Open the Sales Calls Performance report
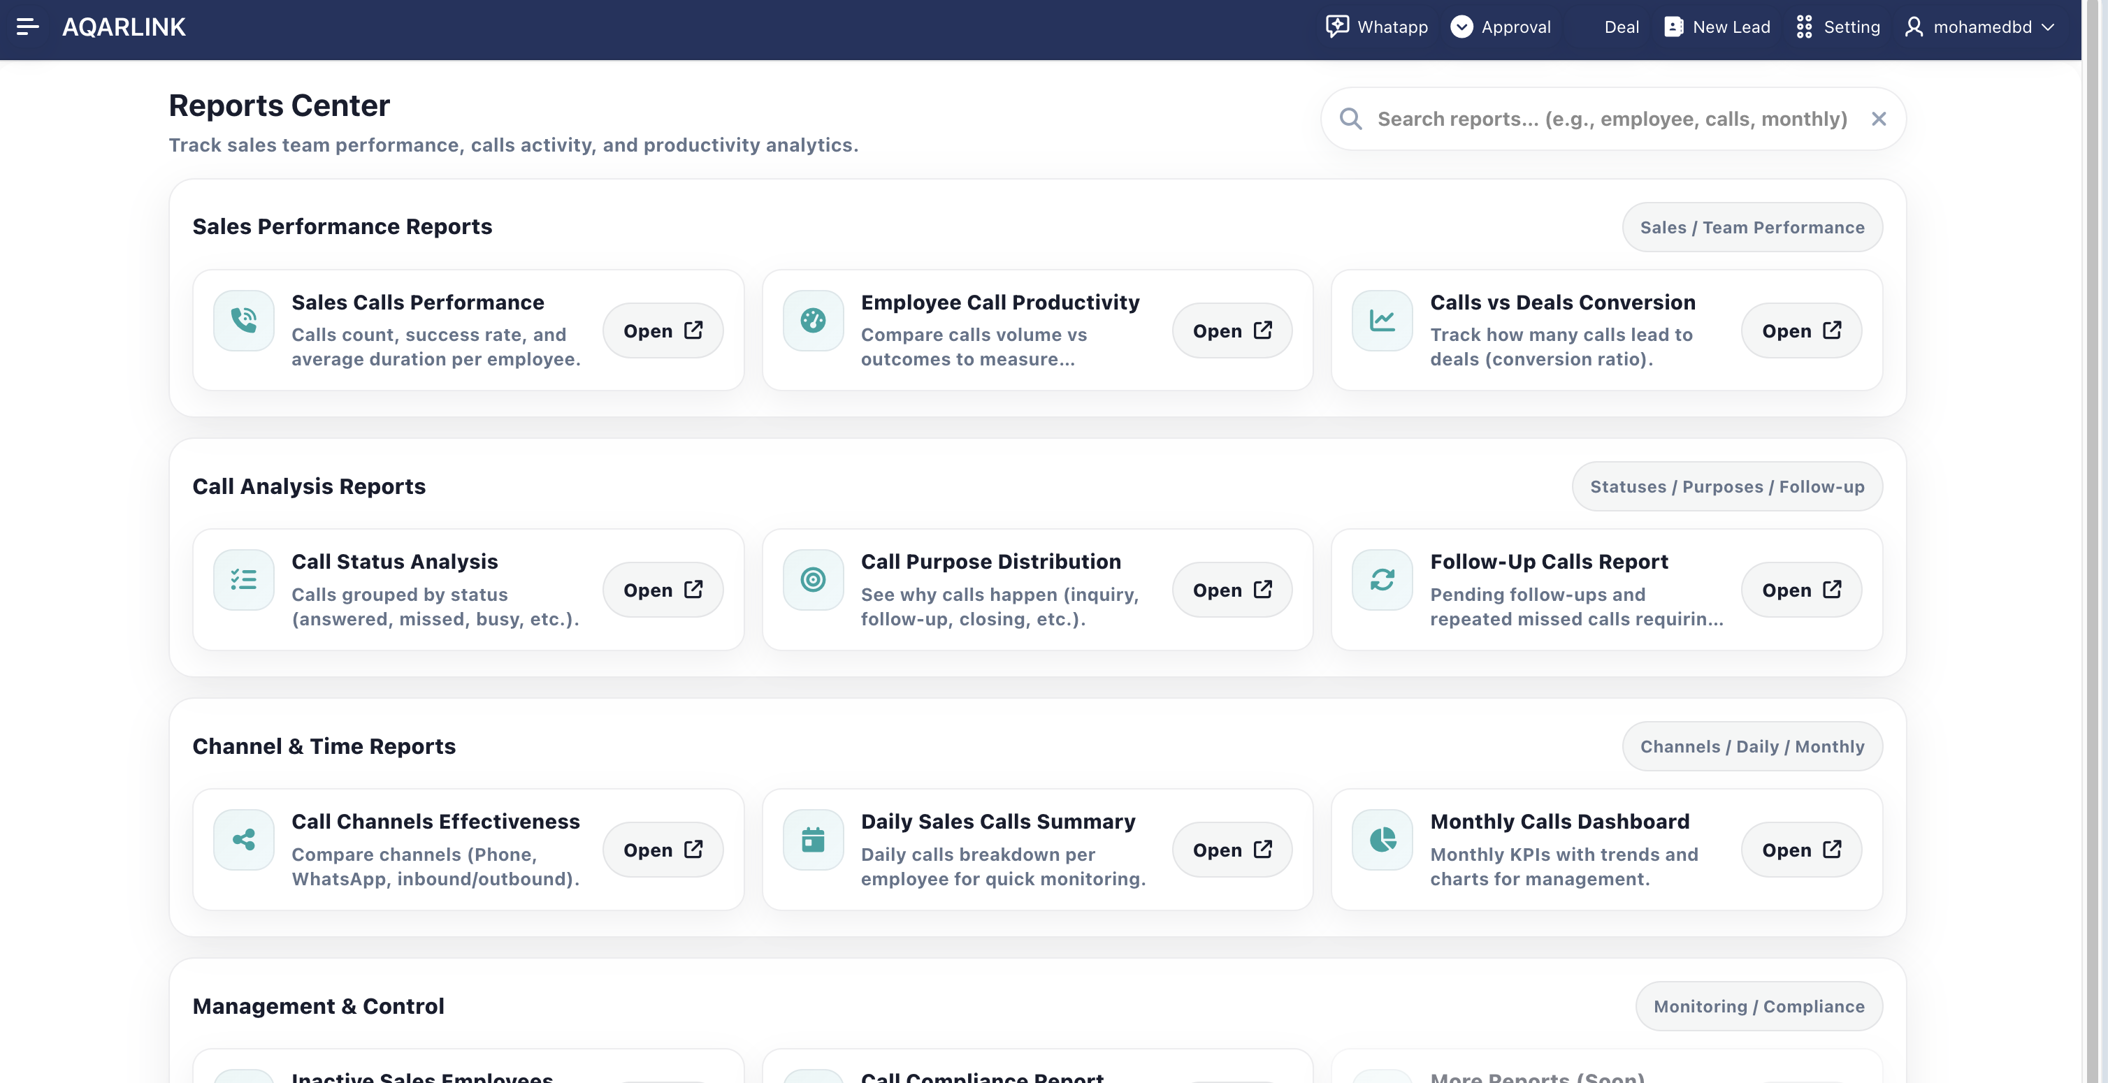Image resolution: width=2108 pixels, height=1083 pixels. [x=662, y=330]
